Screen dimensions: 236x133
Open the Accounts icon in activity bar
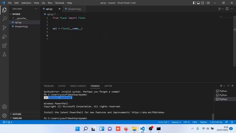[4, 107]
